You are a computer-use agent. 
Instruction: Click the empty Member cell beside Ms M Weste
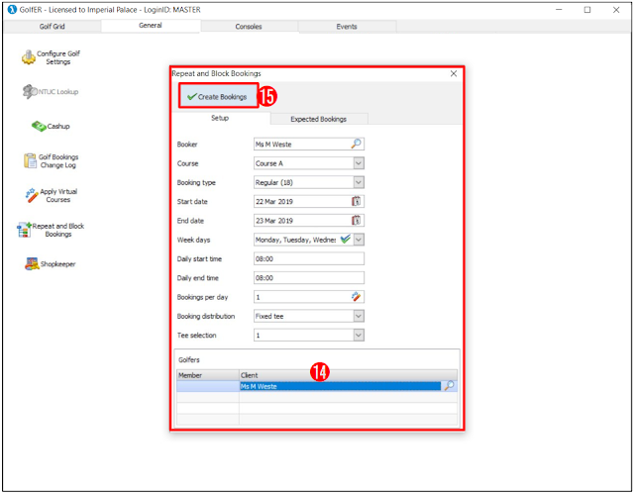(208, 386)
